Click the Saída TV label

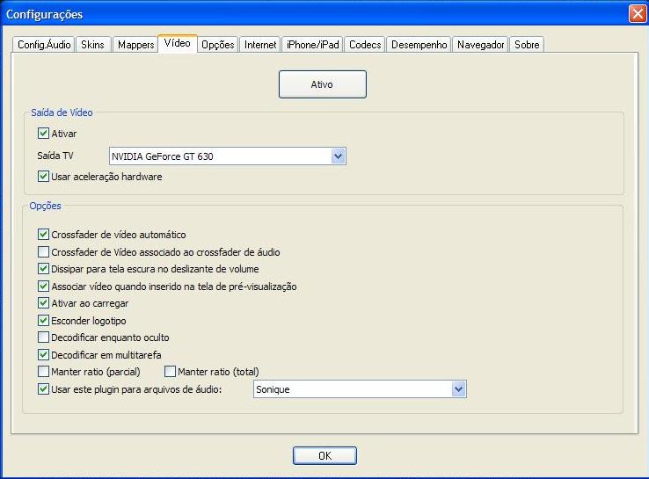click(55, 156)
